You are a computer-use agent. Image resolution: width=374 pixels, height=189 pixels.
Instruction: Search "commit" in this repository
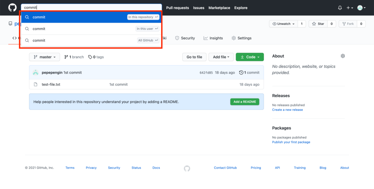click(x=91, y=17)
